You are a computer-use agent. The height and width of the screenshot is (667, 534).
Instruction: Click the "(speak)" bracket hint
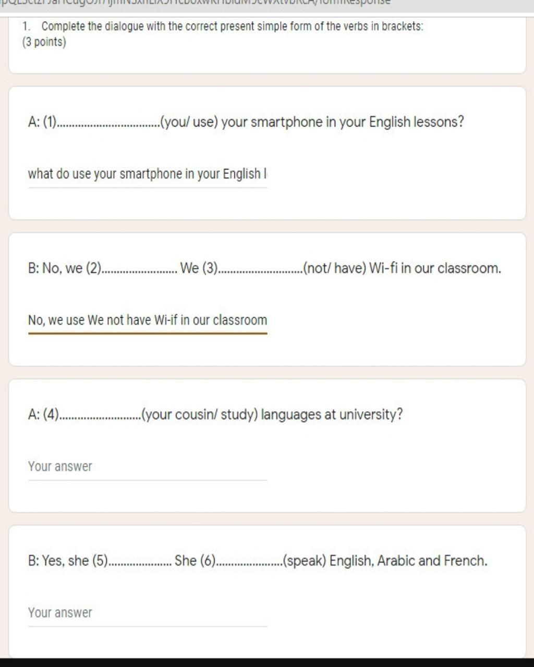tap(305, 561)
